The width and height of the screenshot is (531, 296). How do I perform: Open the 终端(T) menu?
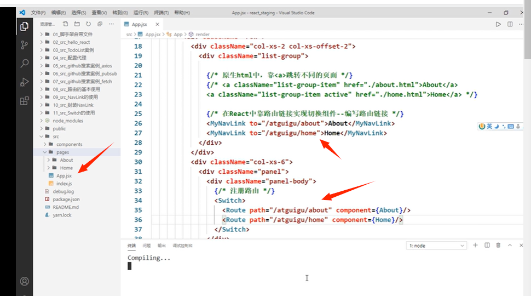[x=161, y=13]
